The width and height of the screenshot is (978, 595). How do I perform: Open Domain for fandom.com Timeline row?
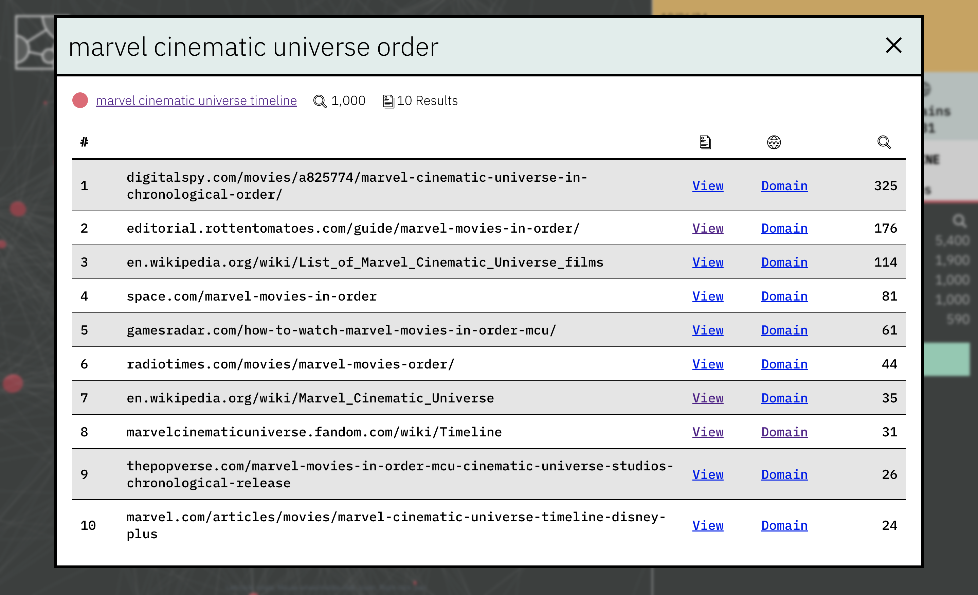point(784,432)
